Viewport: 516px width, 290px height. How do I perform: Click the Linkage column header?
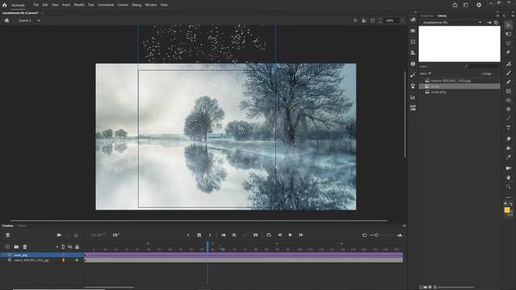[x=486, y=73]
